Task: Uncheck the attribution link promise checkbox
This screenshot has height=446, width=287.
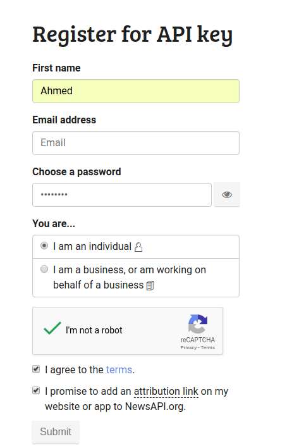Action: [x=36, y=390]
